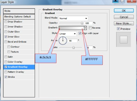Uncheck the Stroke checkbox
The image size is (137, 101).
[6, 77]
